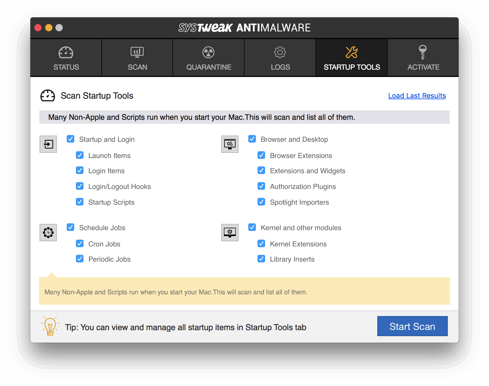
Task: Open the LOGS tab
Action: click(280, 58)
